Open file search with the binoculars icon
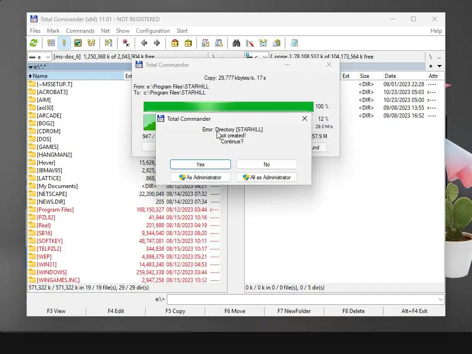Screen dimensions: 472x354 (x=236, y=43)
